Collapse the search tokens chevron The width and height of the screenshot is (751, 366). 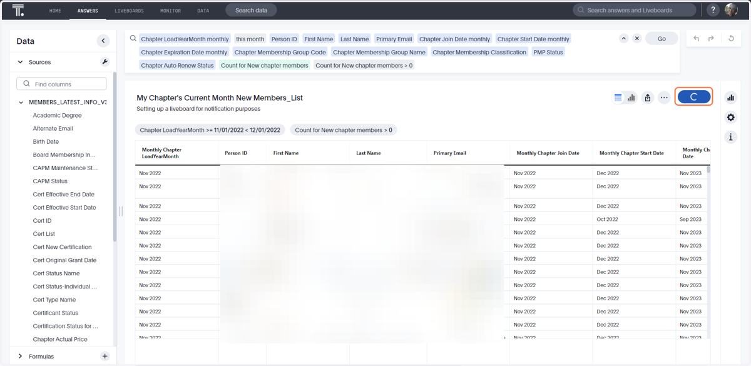click(x=624, y=38)
